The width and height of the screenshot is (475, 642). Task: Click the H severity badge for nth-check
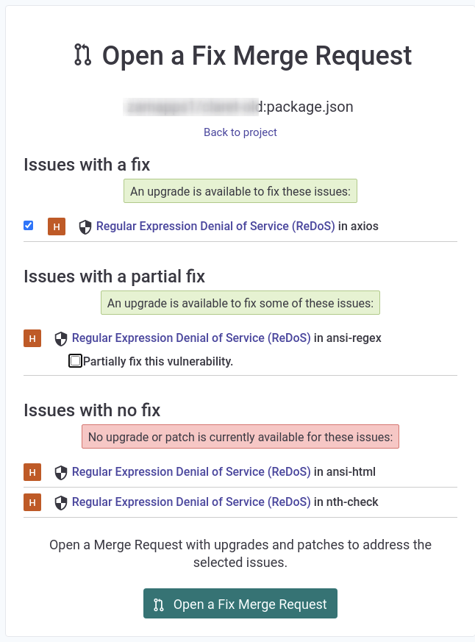[32, 502]
